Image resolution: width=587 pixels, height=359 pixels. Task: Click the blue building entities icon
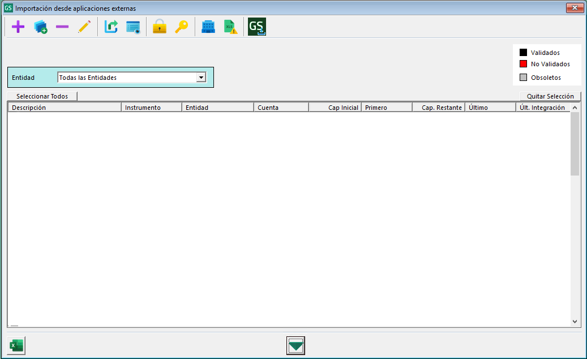208,27
